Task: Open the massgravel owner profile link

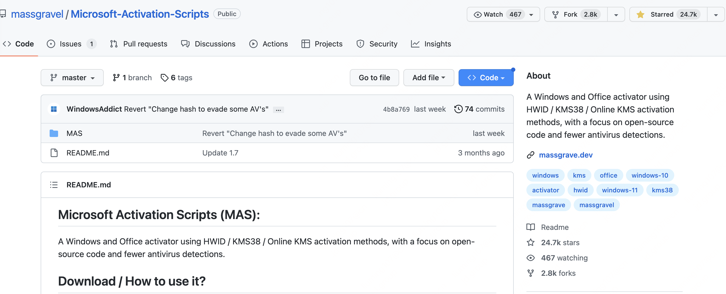Action: pos(37,14)
